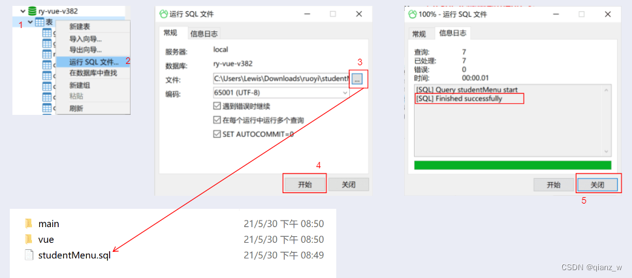Screen dimensions: 632x278
Task: Click the ry-vue-v382 database icon
Action: 32,11
